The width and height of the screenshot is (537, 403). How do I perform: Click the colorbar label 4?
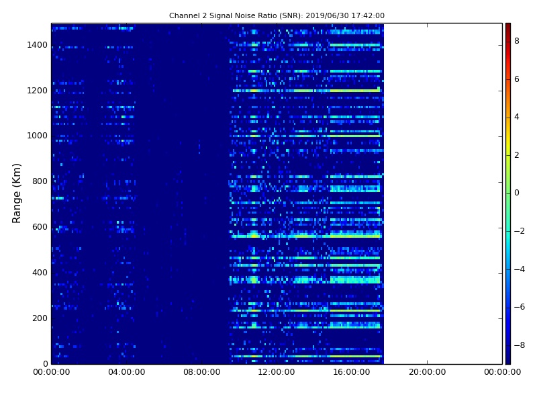click(x=517, y=117)
